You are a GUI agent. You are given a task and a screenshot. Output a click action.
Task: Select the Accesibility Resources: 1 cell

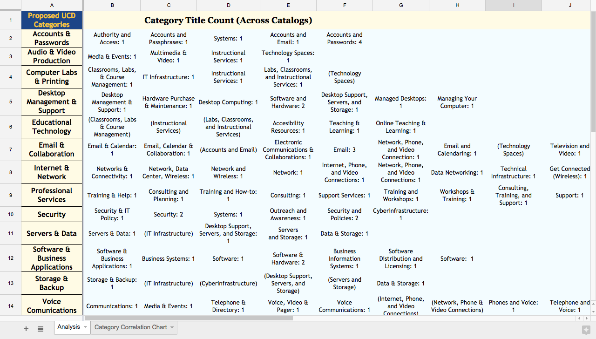coord(288,127)
